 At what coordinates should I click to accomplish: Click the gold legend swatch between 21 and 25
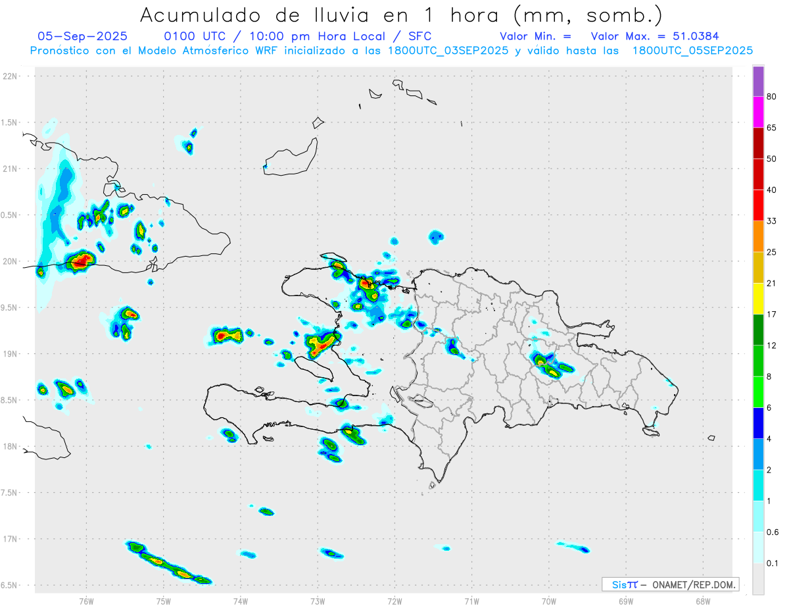[x=758, y=267]
